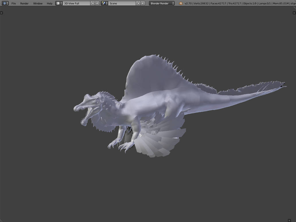
Task: Delete the 3D View Full layout
Action: point(97,3)
